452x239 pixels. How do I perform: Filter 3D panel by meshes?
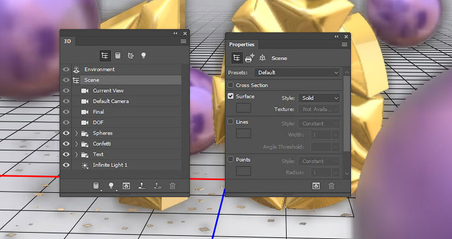(118, 55)
